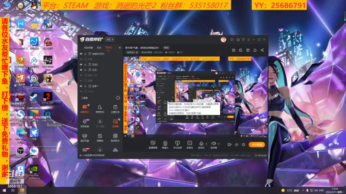The image size is (346, 194).
Task: Open the 房管助手 tool
Action: (x=100, y=109)
